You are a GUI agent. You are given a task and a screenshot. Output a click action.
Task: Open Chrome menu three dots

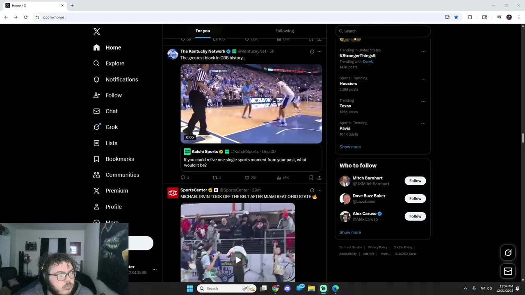519,17
